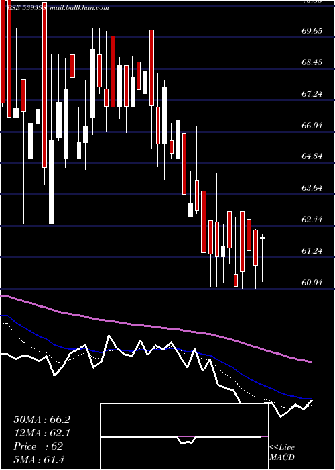Click the 68.45 price axis label
This screenshot has height=470, width=335.
pyautogui.click(x=312, y=62)
